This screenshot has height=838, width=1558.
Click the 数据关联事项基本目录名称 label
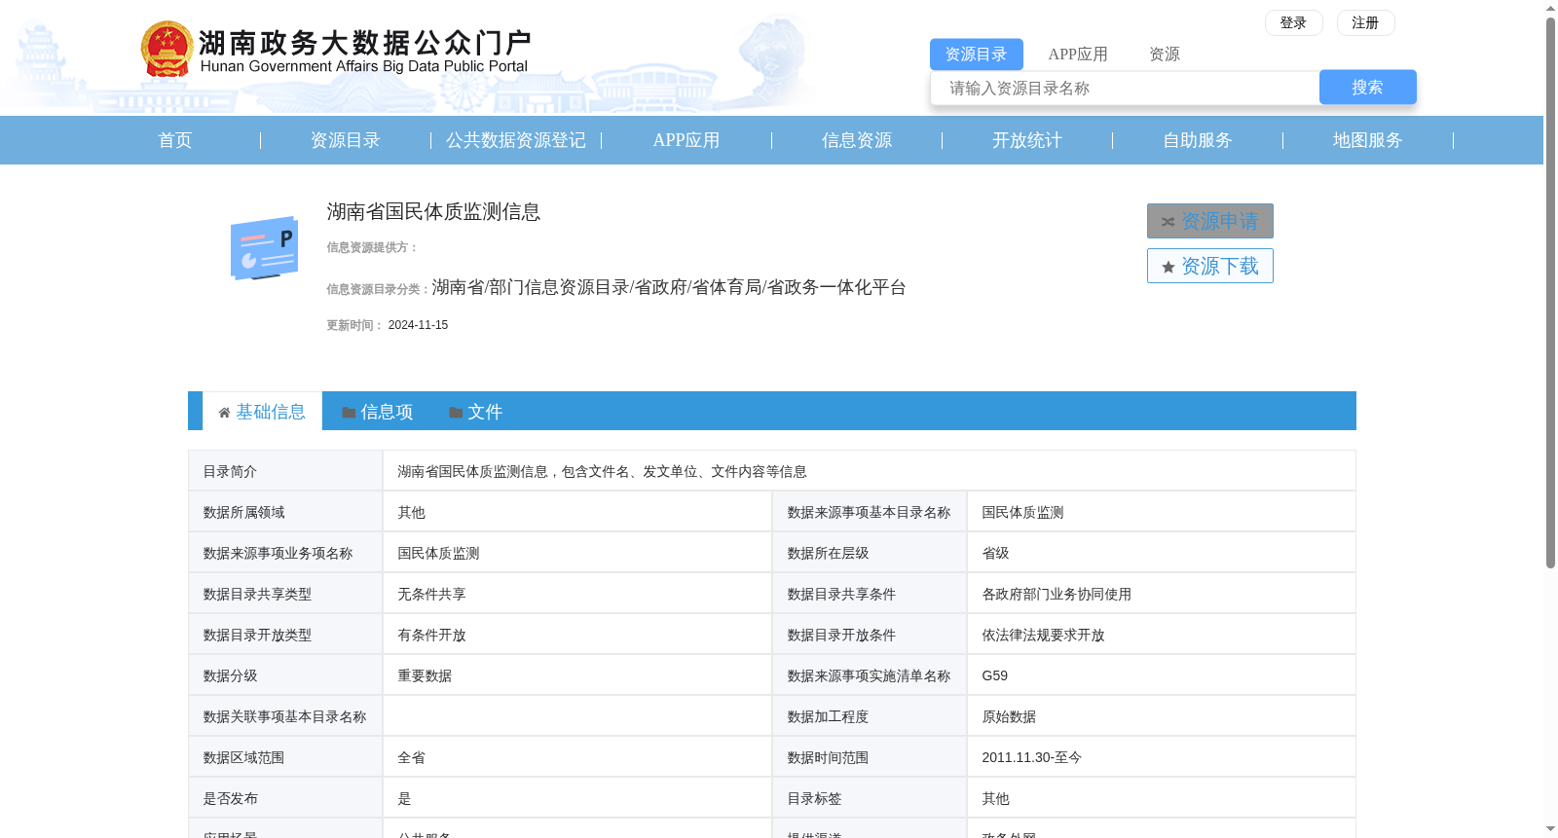click(284, 716)
